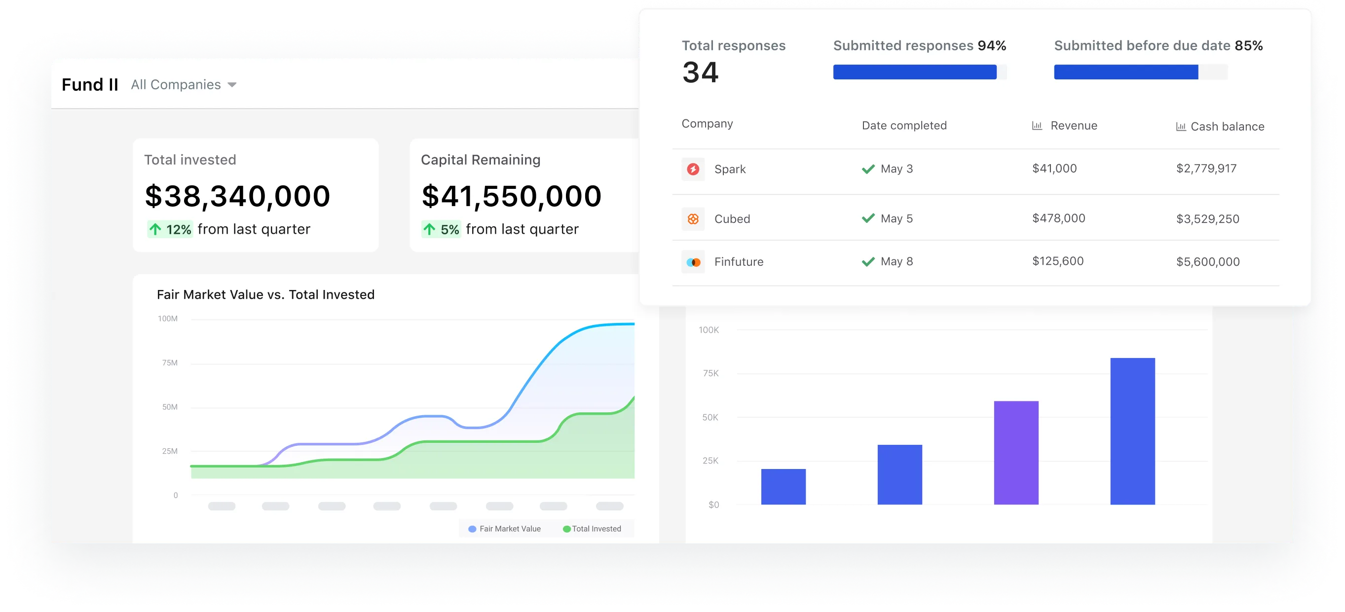Click Cubed's $478,000 revenue value
The height and width of the screenshot is (612, 1345).
[1058, 218]
